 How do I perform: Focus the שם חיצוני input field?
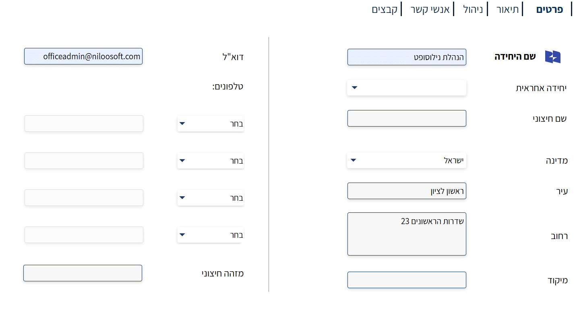tap(407, 118)
